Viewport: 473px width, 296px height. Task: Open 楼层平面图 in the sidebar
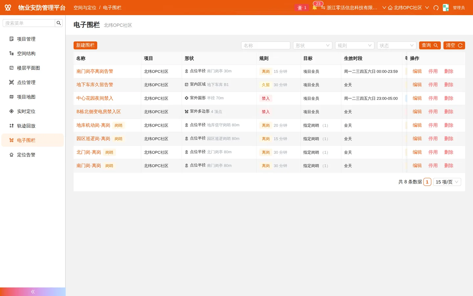(33, 68)
